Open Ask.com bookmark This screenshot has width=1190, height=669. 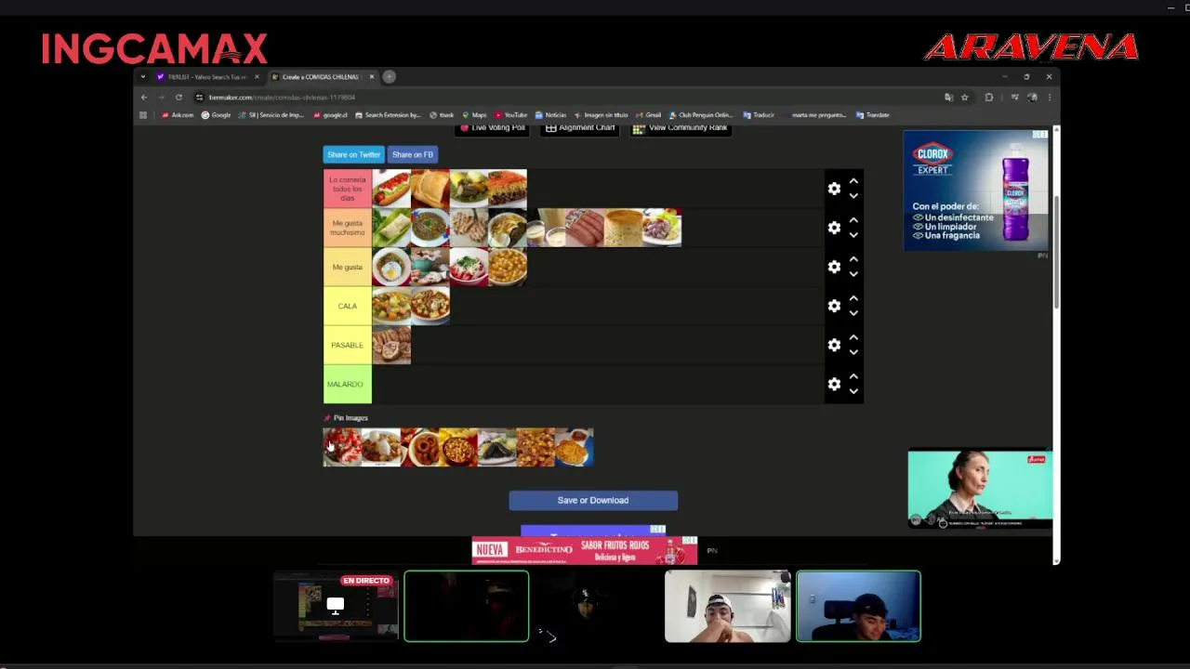pos(178,115)
